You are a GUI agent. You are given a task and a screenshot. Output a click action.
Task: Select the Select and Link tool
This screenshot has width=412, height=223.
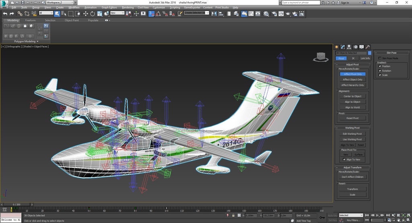[x=20, y=14]
